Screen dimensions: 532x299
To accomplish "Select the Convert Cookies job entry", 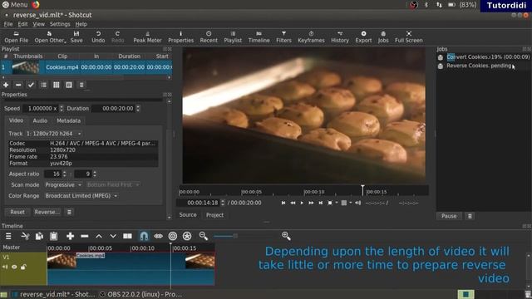I will click(x=484, y=57).
